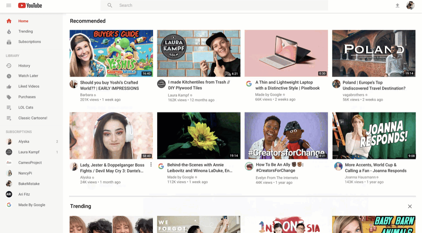422x233 pixels.
Task: Open More Accents, World Cup video title
Action: tap(376, 168)
